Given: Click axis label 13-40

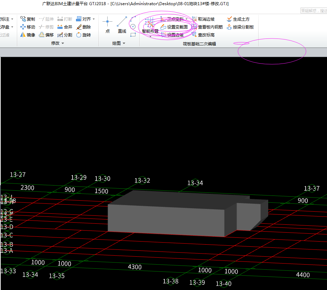Looking at the screenshot, I should tap(224, 284).
